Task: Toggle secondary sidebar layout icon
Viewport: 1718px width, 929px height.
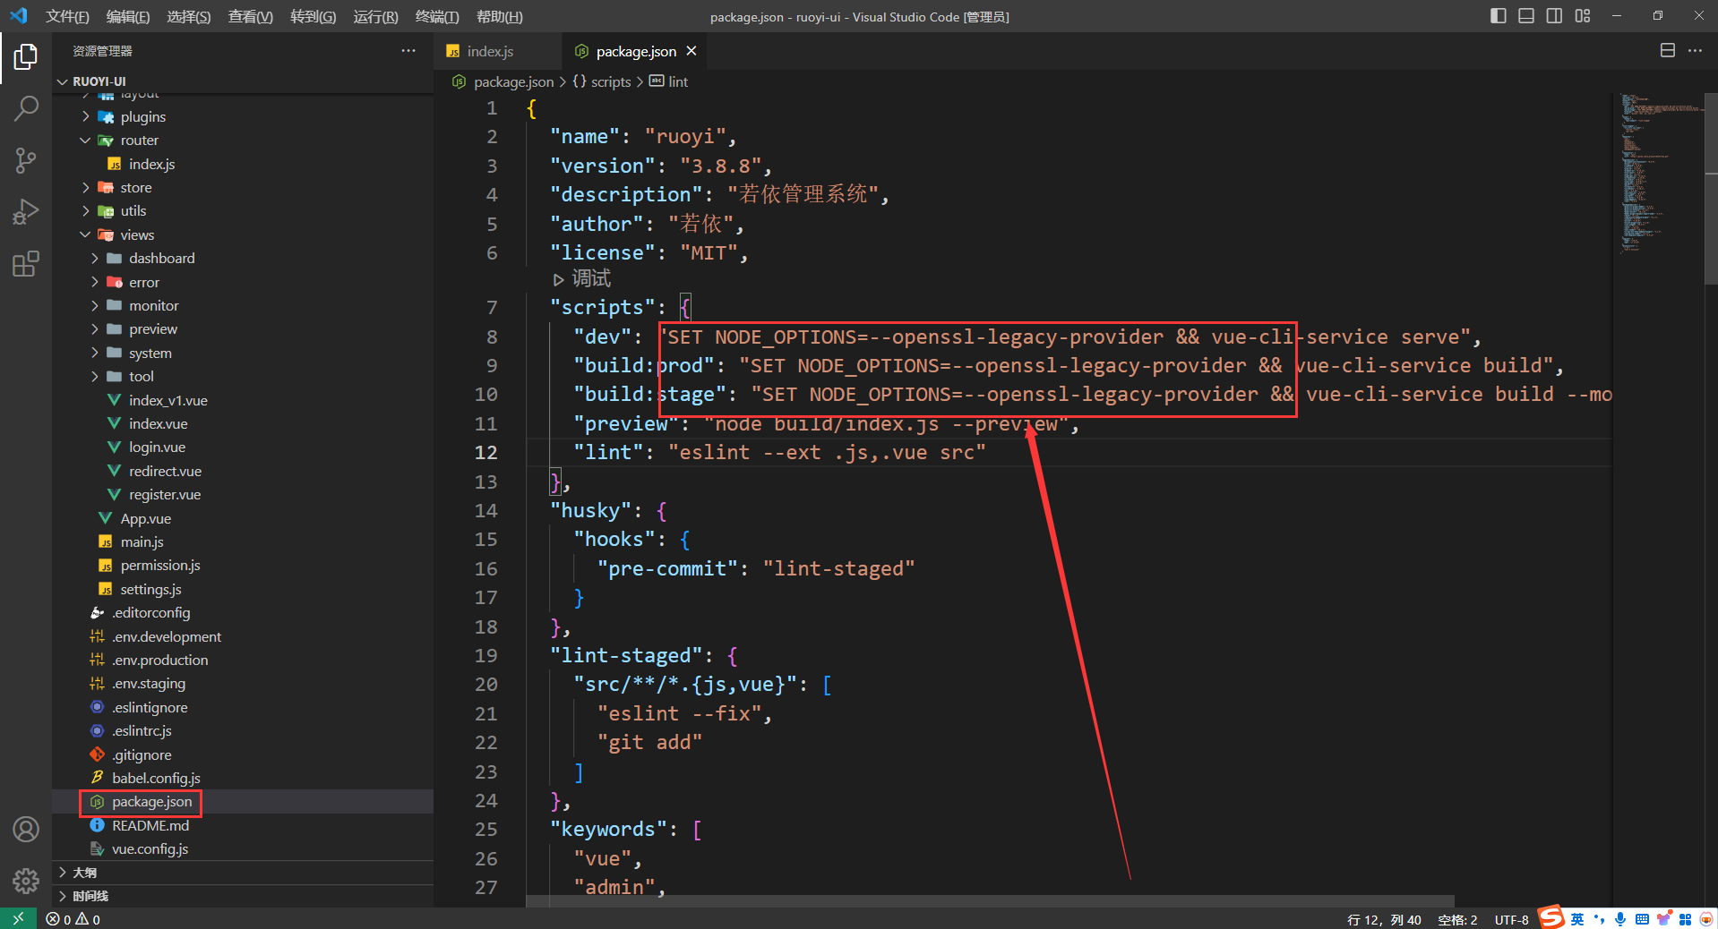Action: tap(1554, 16)
